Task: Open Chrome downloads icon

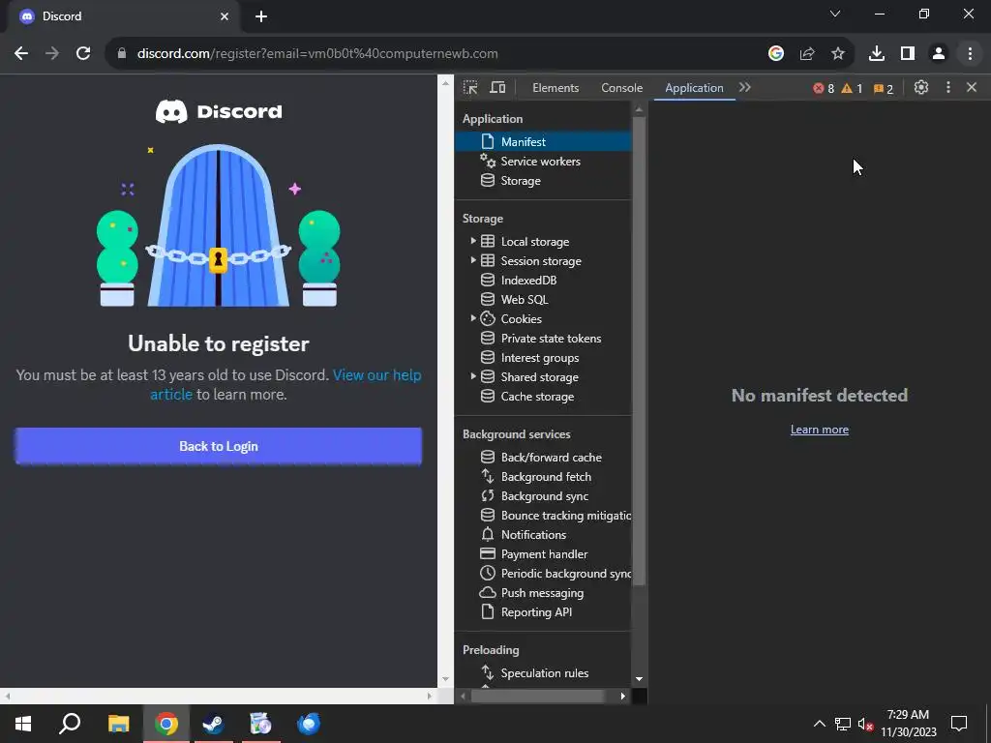Action: click(877, 54)
